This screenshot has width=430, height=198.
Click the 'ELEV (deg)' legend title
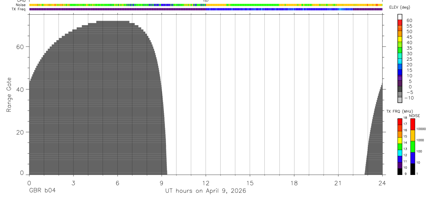pos(399,8)
